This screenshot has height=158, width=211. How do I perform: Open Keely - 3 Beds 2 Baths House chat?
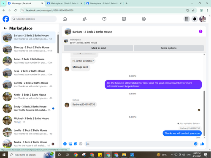point(28,96)
